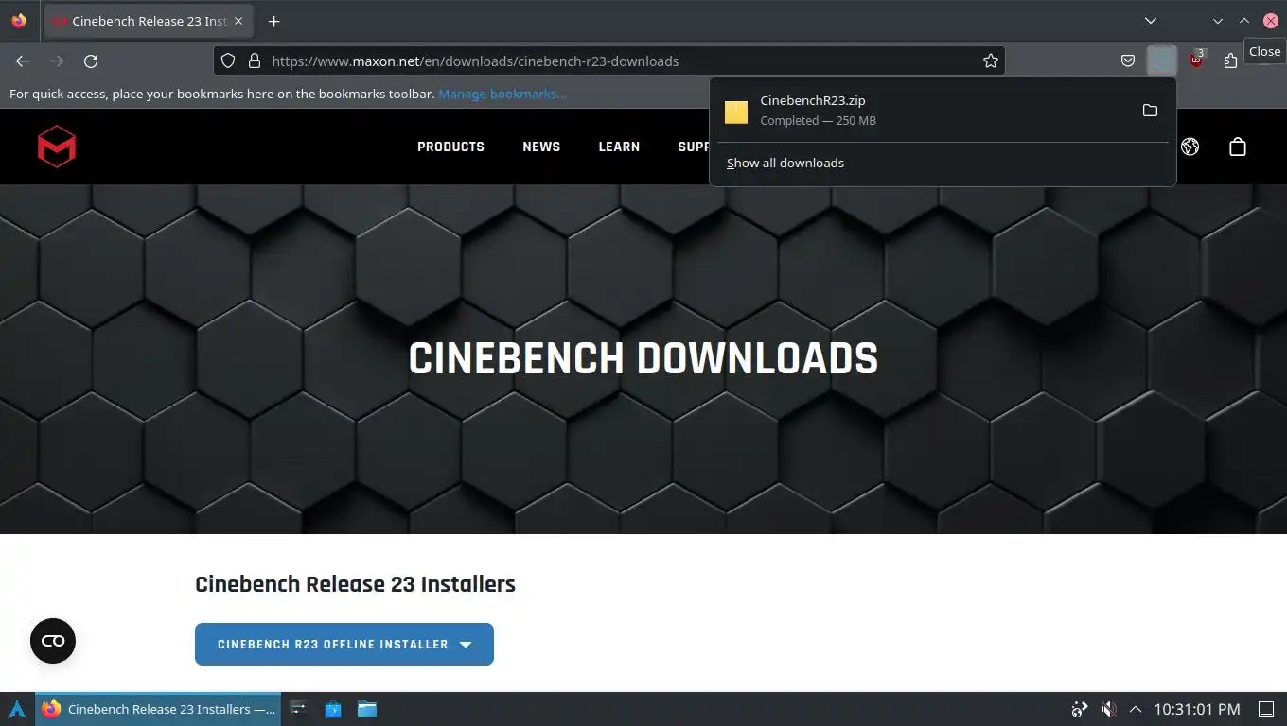Image resolution: width=1287 pixels, height=726 pixels.
Task: Click the CINEBENCH DOWNLOADS banner title
Action: [643, 359]
